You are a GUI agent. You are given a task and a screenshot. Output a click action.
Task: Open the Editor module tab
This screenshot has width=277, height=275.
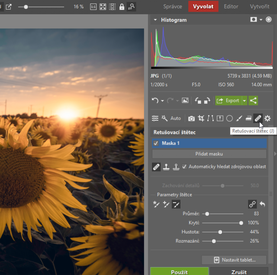point(231,6)
